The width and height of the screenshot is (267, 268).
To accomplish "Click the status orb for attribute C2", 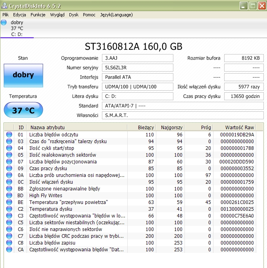I will click(x=9, y=209).
